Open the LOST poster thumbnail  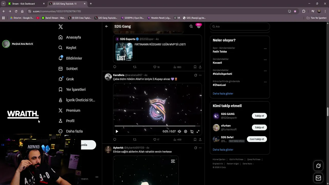(124, 52)
